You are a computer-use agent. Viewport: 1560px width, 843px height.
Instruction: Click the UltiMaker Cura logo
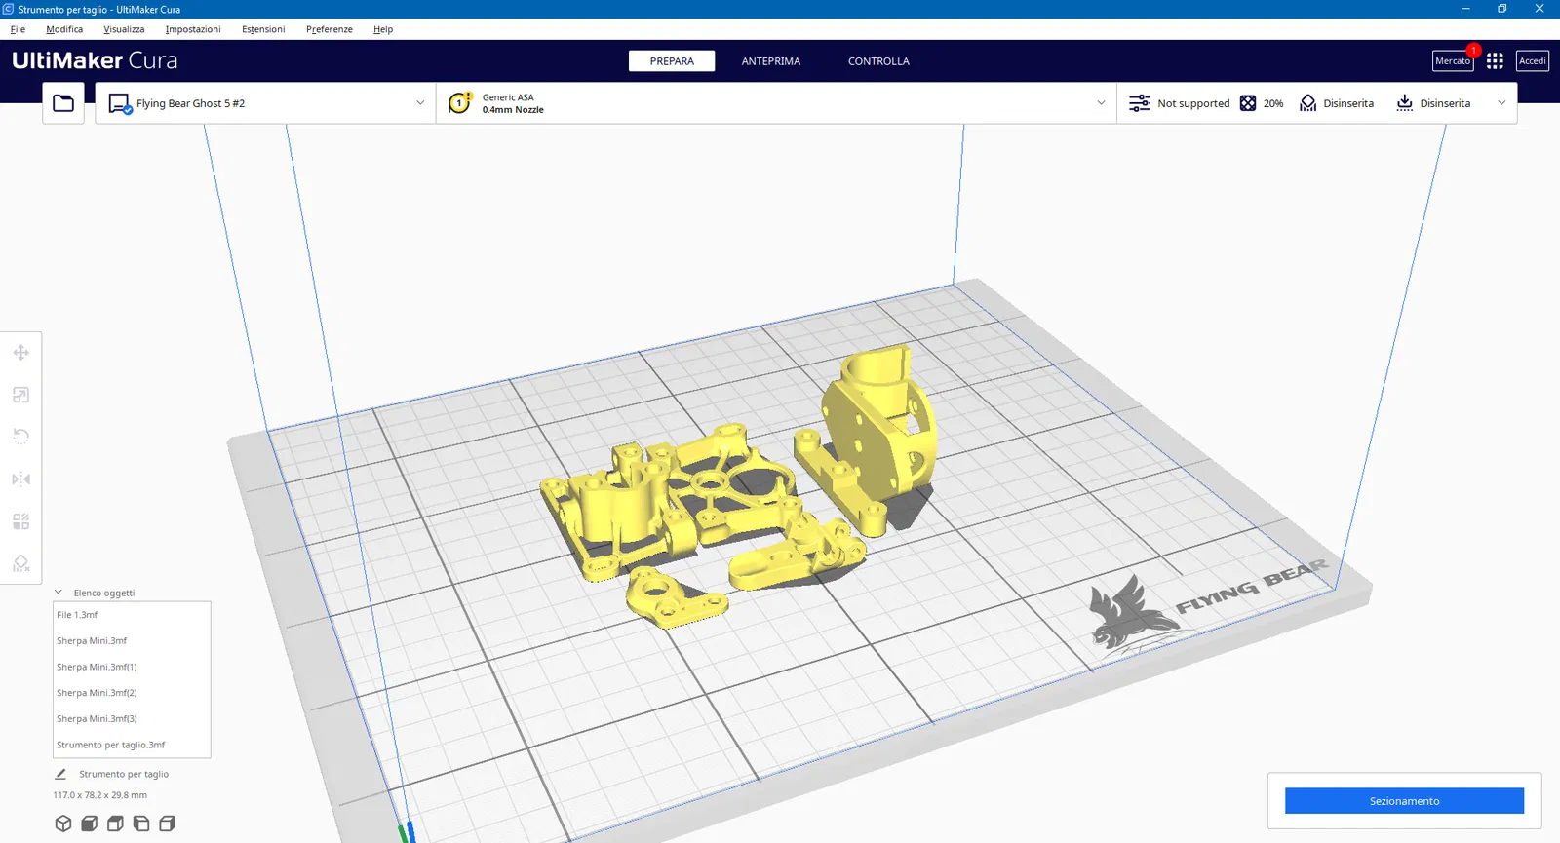tap(95, 60)
